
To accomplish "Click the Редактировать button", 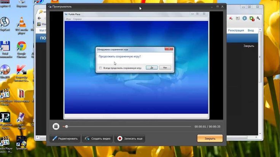I will (x=65, y=138).
